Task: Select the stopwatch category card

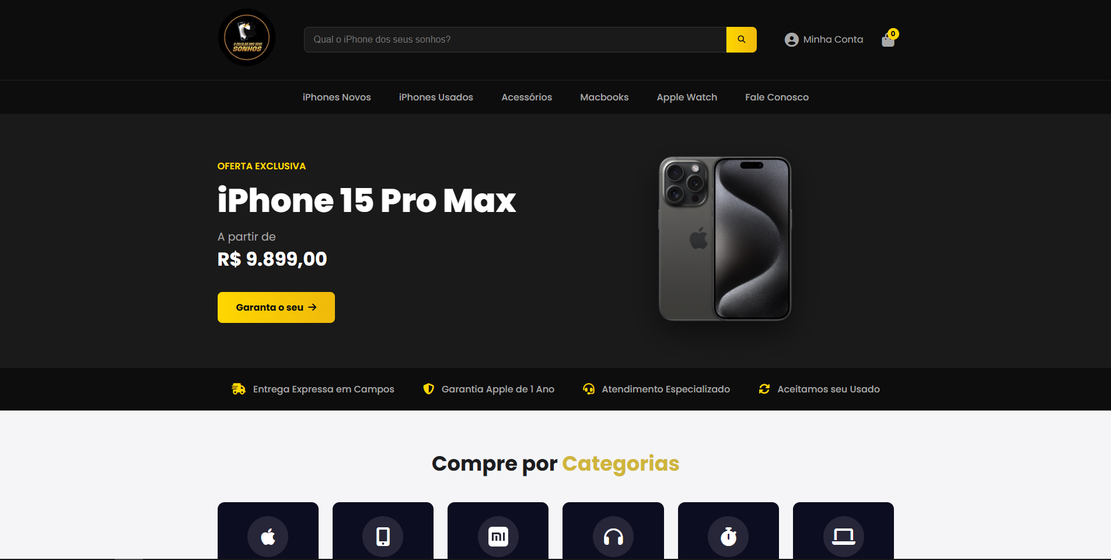Action: 728,531
